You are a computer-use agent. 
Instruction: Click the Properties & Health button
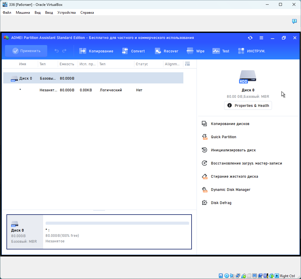click(248, 105)
